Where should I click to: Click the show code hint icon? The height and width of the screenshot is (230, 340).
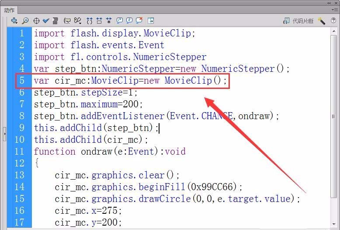[67, 21]
